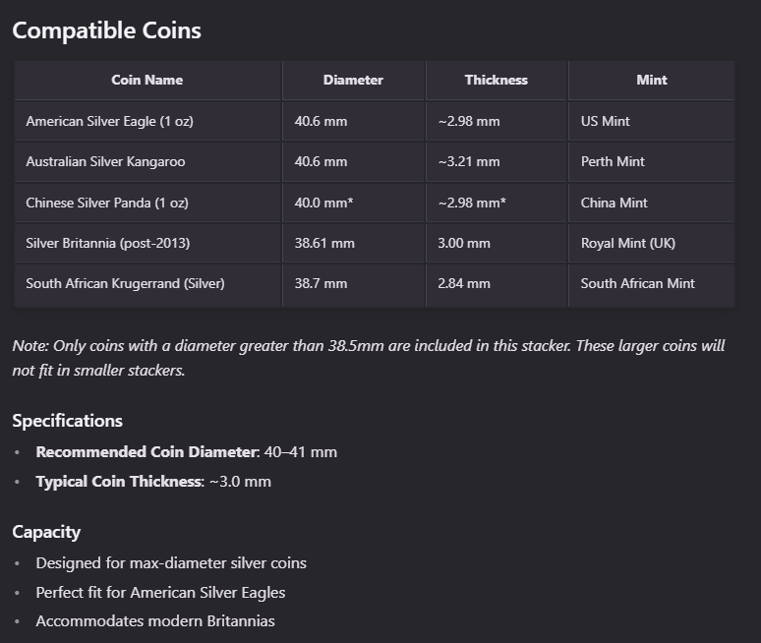Select the Chinese Silver Panda (1 oz) cell
The height and width of the screenshot is (643, 761).
coord(107,204)
